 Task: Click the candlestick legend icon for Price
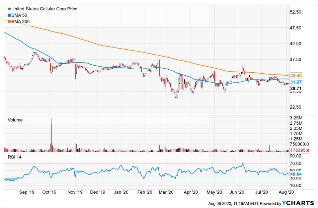(x=9, y=9)
